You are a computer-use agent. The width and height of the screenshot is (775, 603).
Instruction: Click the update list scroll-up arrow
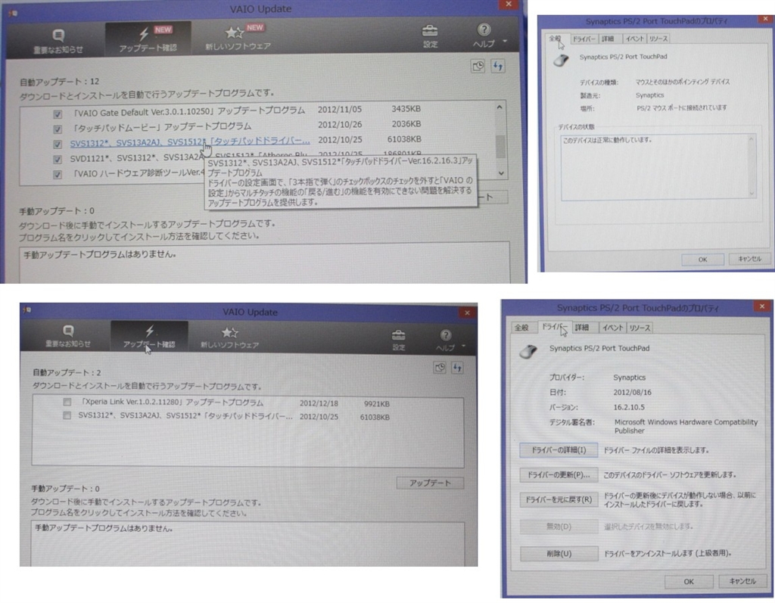[500, 107]
